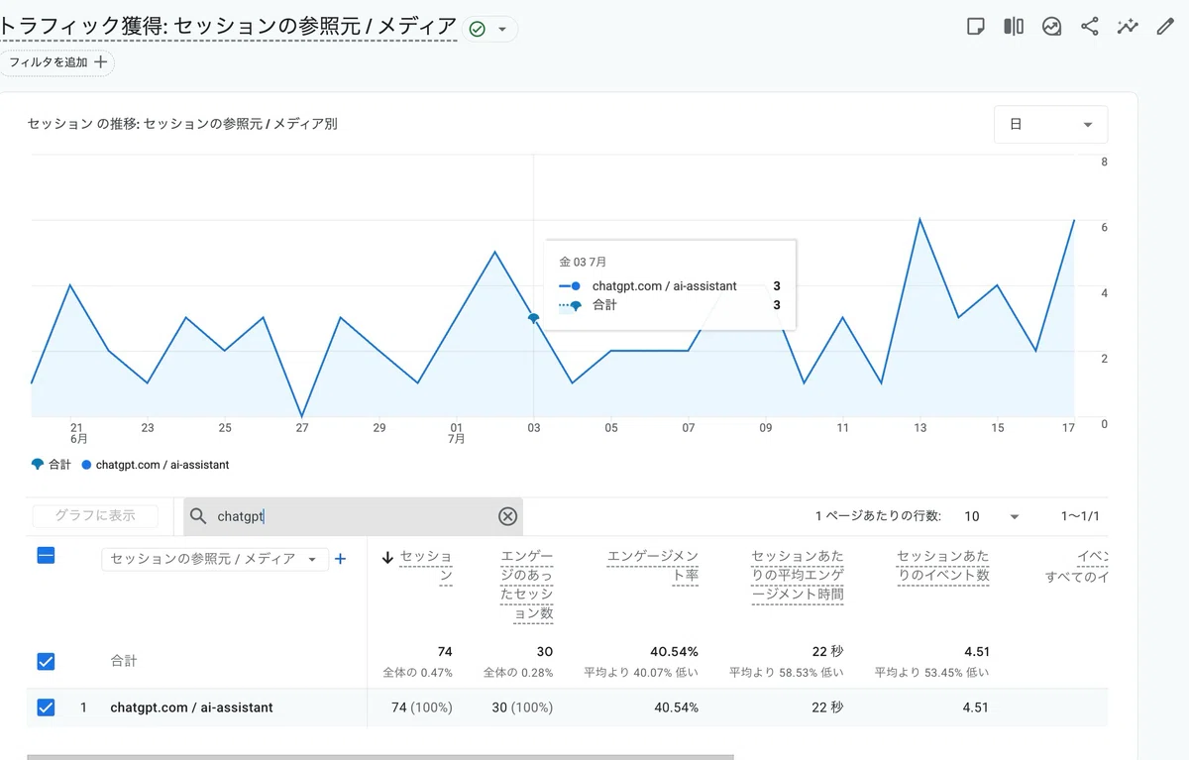Click chatgpt.com / ai-assistant legend item

tap(156, 464)
